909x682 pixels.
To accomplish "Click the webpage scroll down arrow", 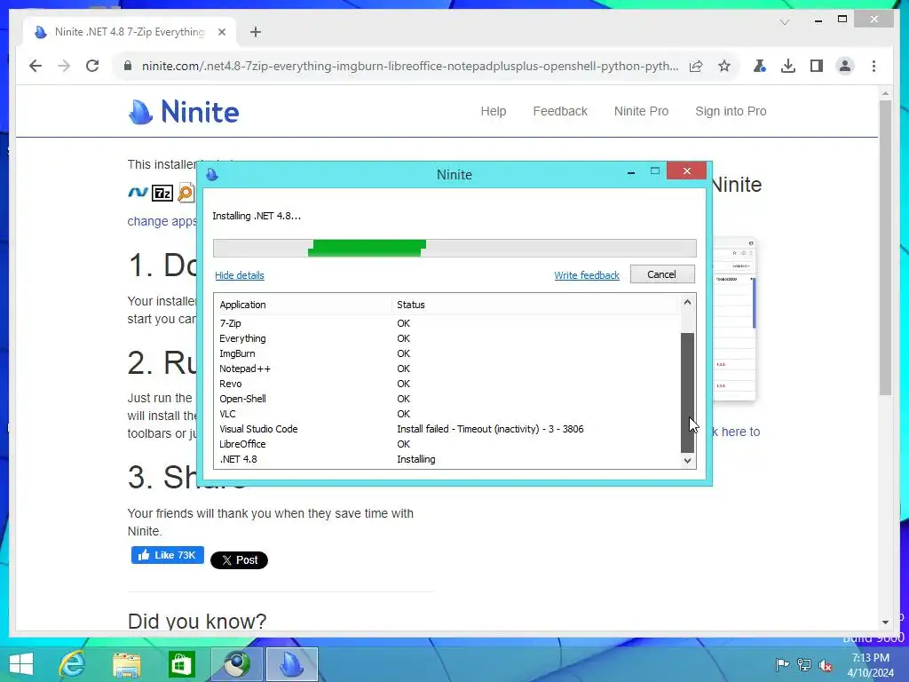I will [x=885, y=623].
